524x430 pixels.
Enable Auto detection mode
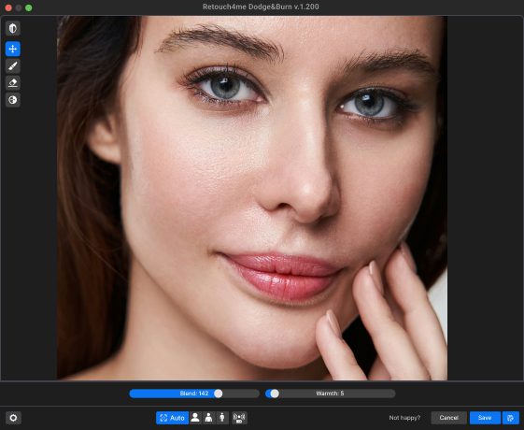tap(172, 418)
